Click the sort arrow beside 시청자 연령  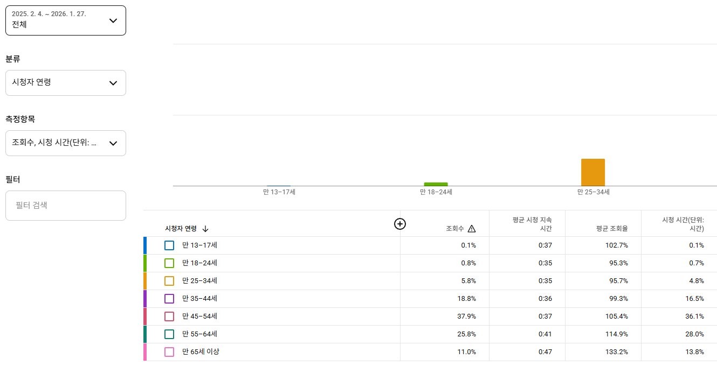[205, 228]
